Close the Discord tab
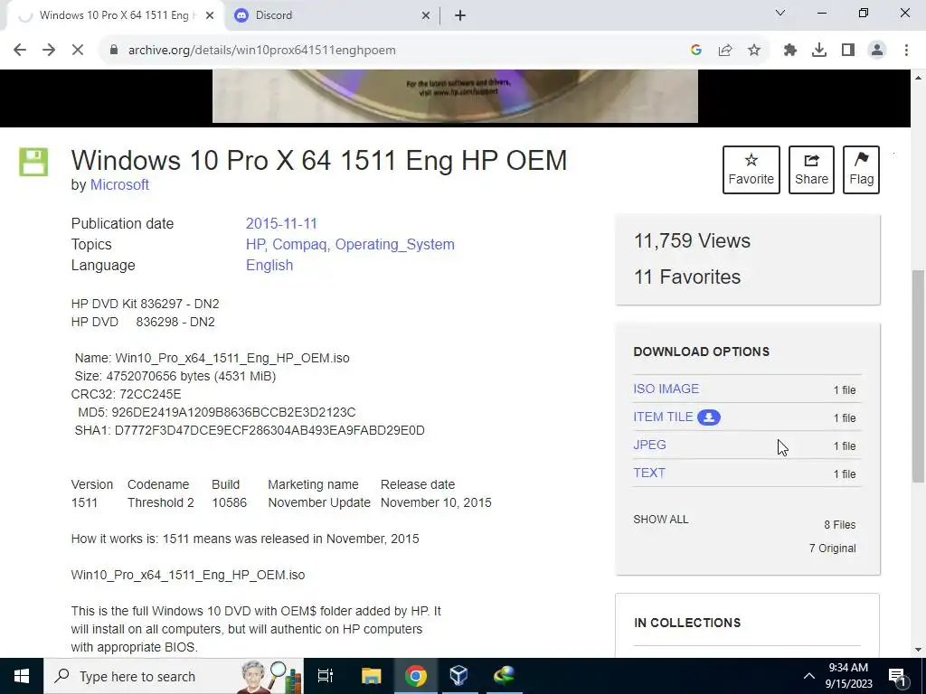Image resolution: width=926 pixels, height=694 pixels. 426,15
